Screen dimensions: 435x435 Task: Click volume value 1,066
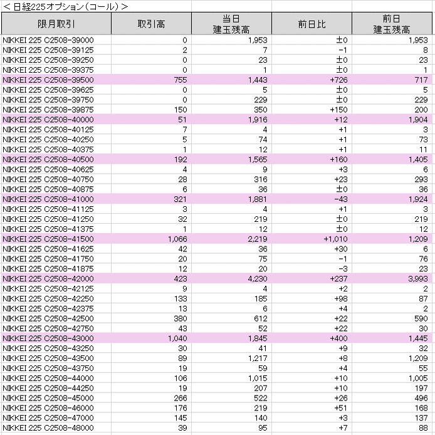point(177,239)
